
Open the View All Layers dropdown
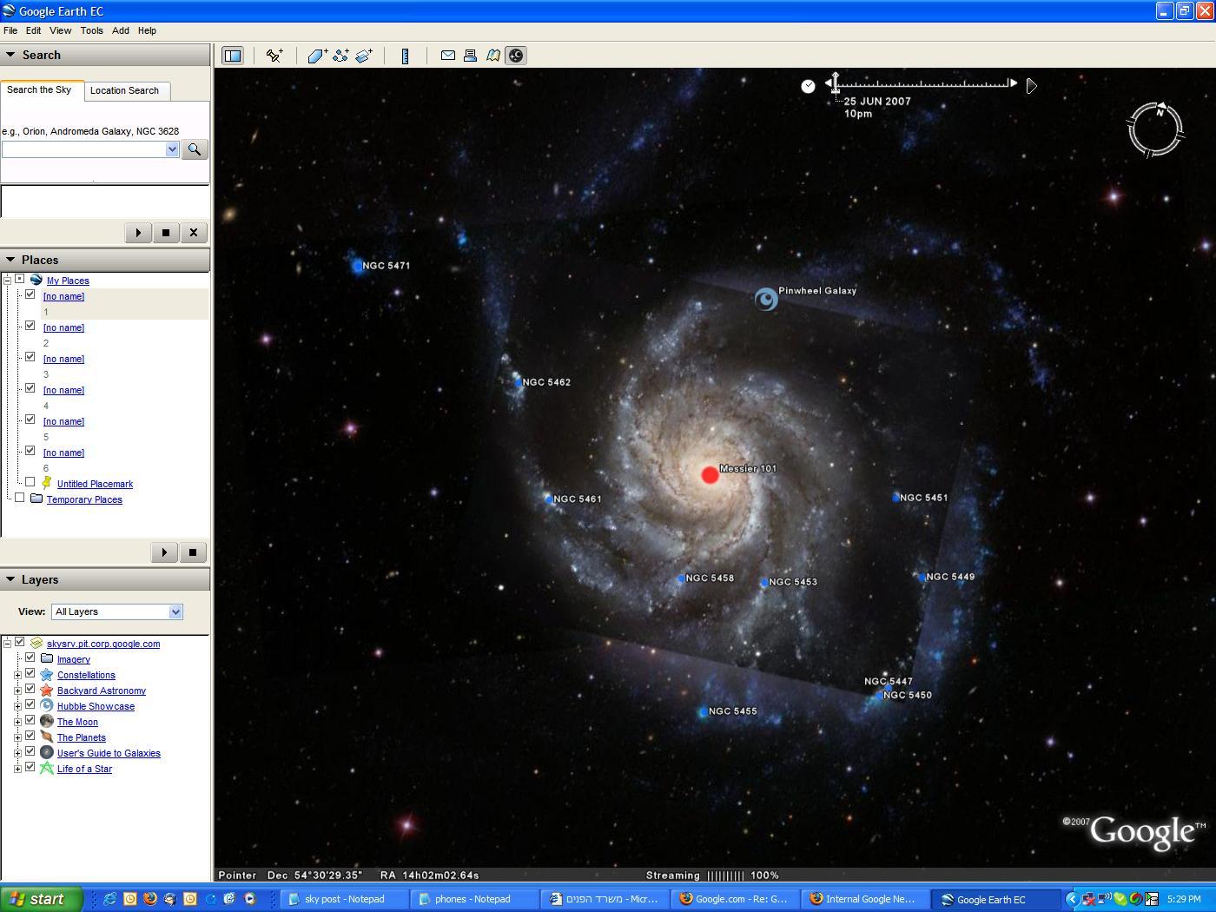click(x=175, y=611)
